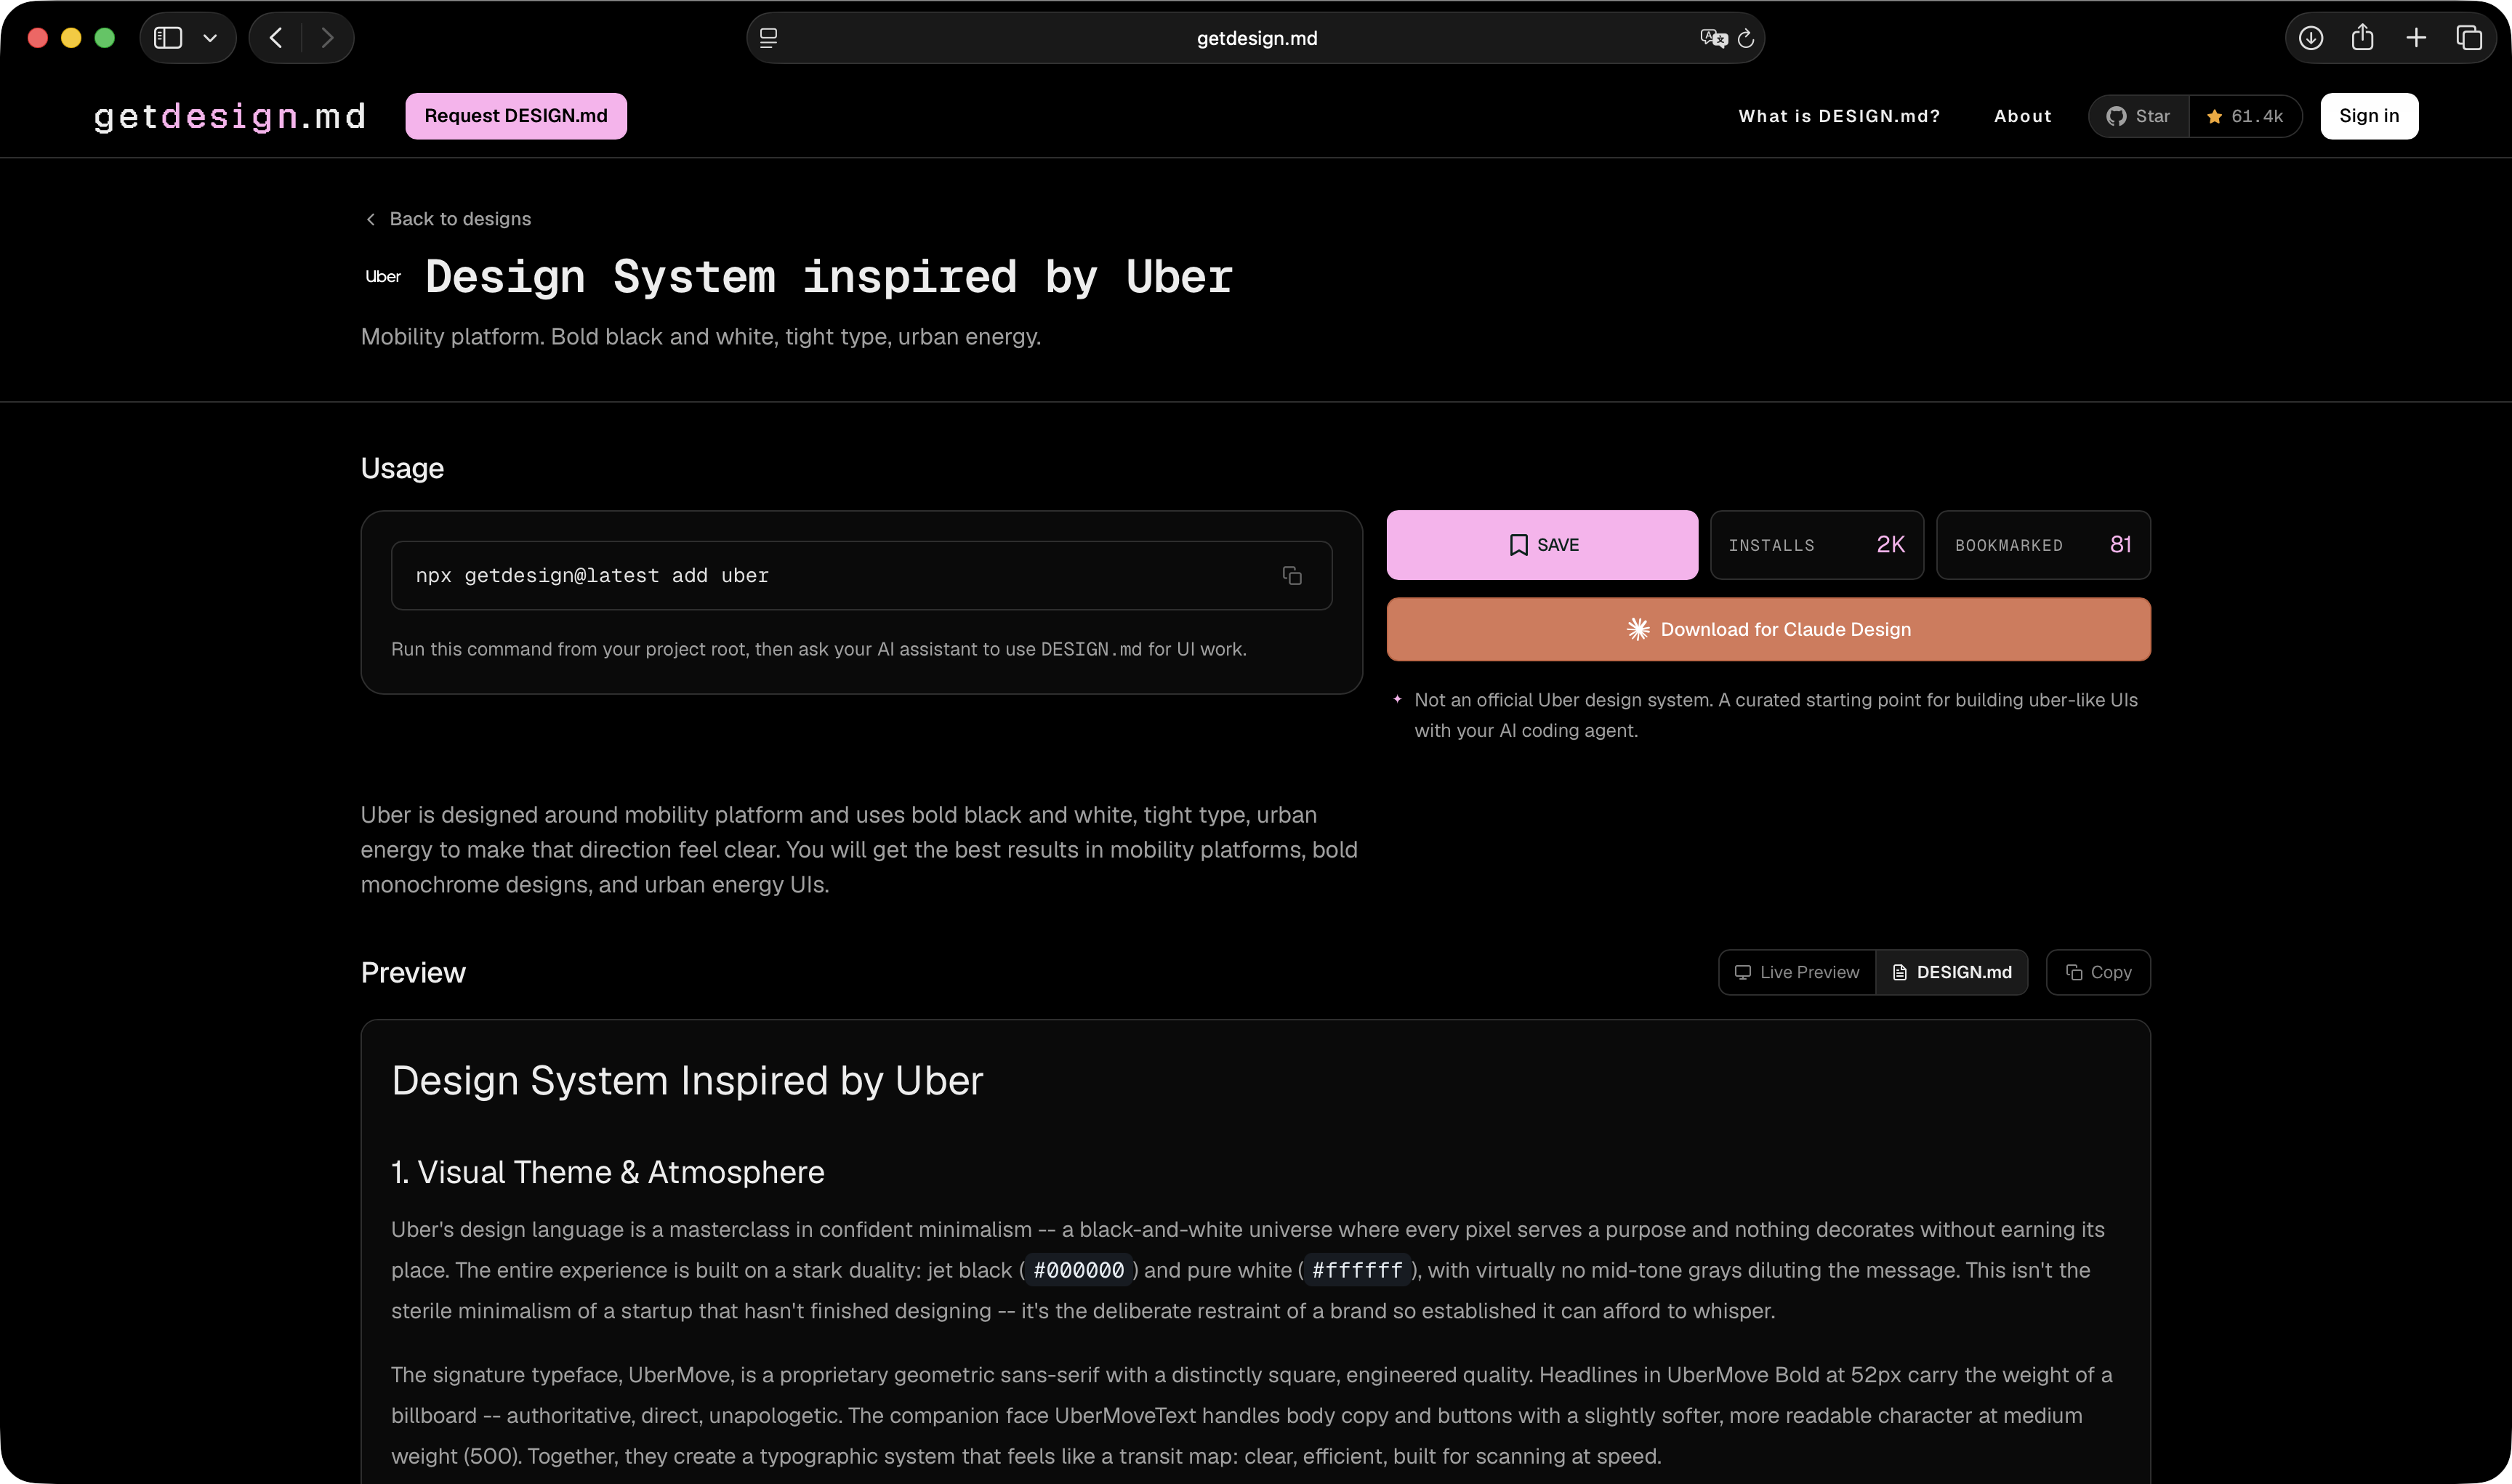Focus the getdesign.md address bar
The height and width of the screenshot is (1484, 2512).
pyautogui.click(x=1256, y=38)
